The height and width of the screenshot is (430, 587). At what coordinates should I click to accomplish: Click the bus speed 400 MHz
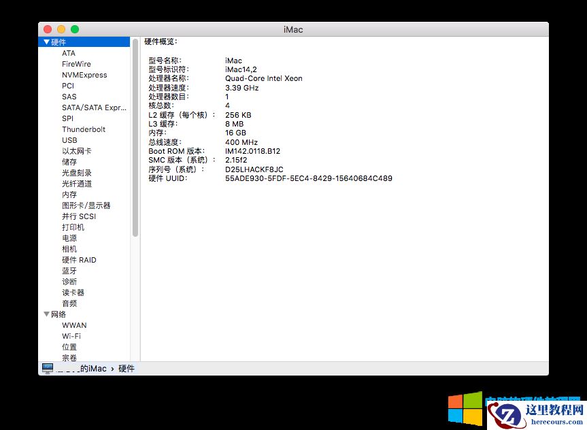[241, 142]
